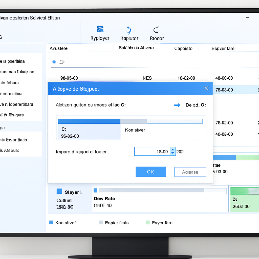Click the green Esyer fàre color swatch
Image resolution: width=259 pixels, height=259 pixels.
(x=147, y=223)
